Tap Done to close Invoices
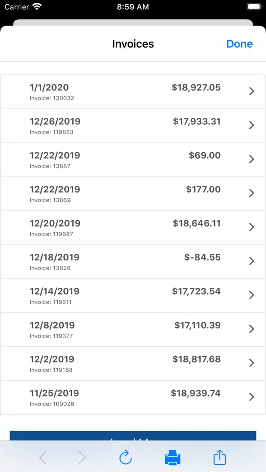 coord(240,44)
